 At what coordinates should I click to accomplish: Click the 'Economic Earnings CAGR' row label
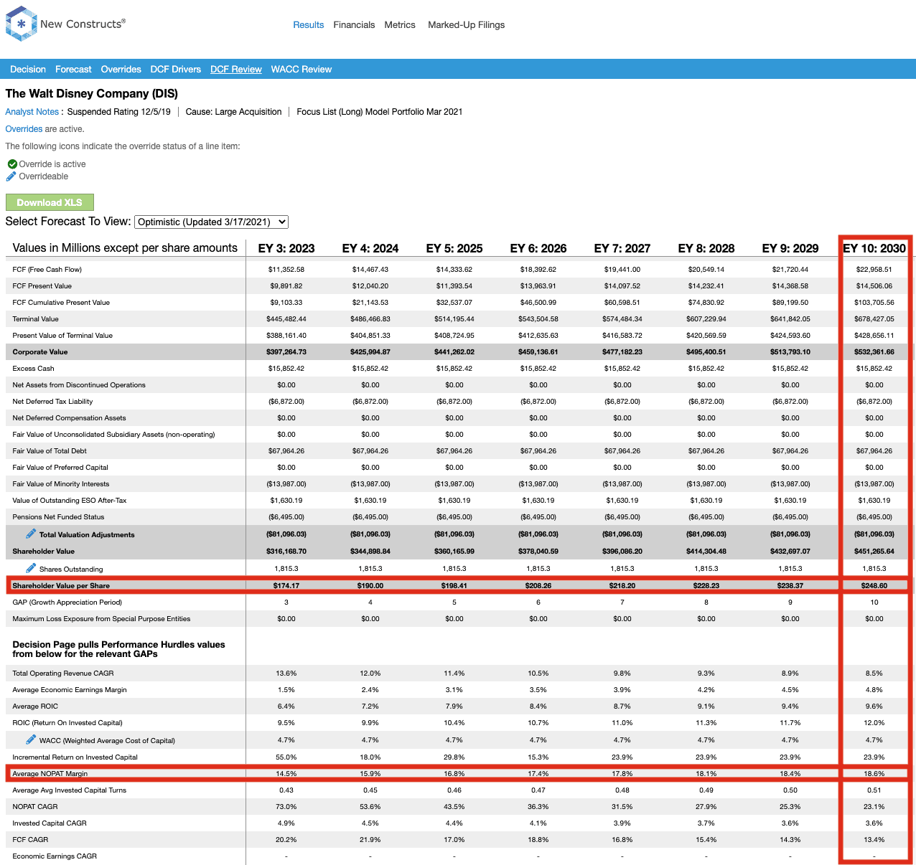point(55,856)
